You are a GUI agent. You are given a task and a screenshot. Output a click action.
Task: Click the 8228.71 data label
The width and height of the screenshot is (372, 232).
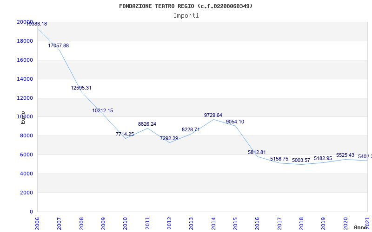(191, 130)
